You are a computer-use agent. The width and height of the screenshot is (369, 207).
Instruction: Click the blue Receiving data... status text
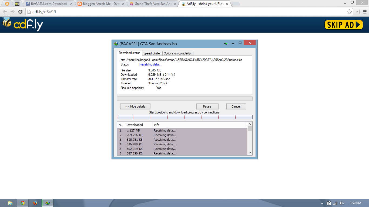tap(150, 64)
